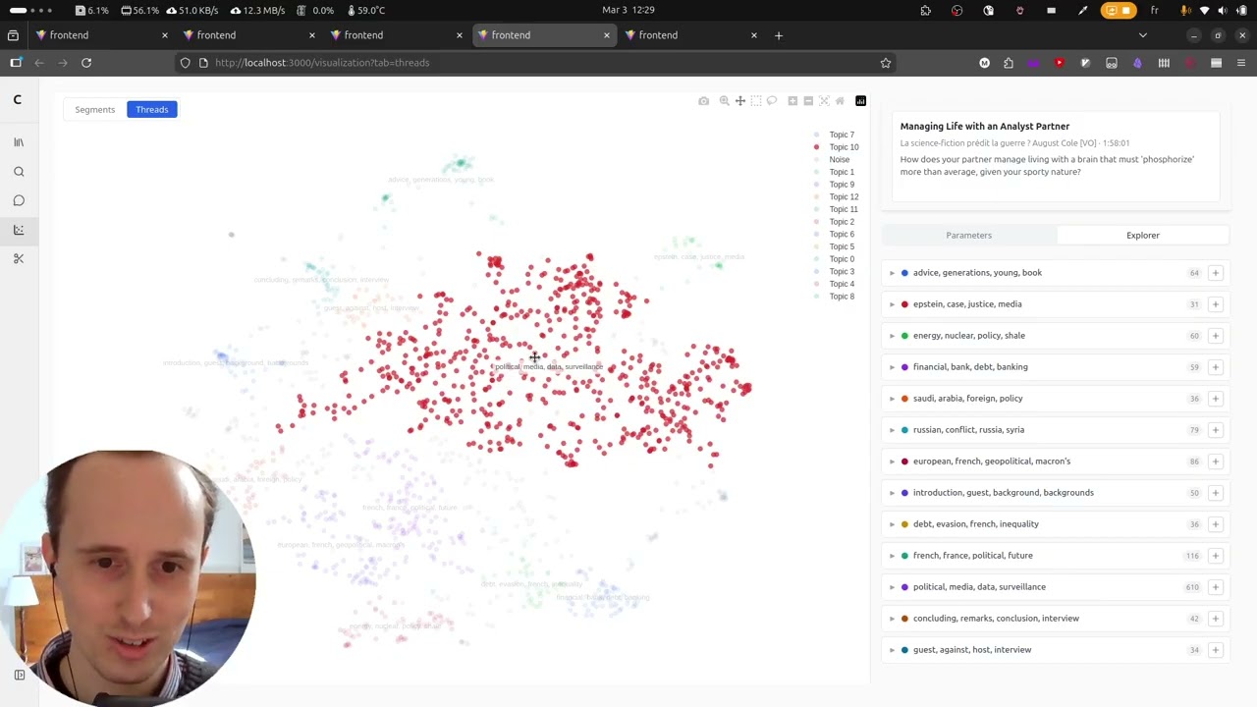Select the Lasso Select tool
The height and width of the screenshot is (707, 1257).
[772, 101]
